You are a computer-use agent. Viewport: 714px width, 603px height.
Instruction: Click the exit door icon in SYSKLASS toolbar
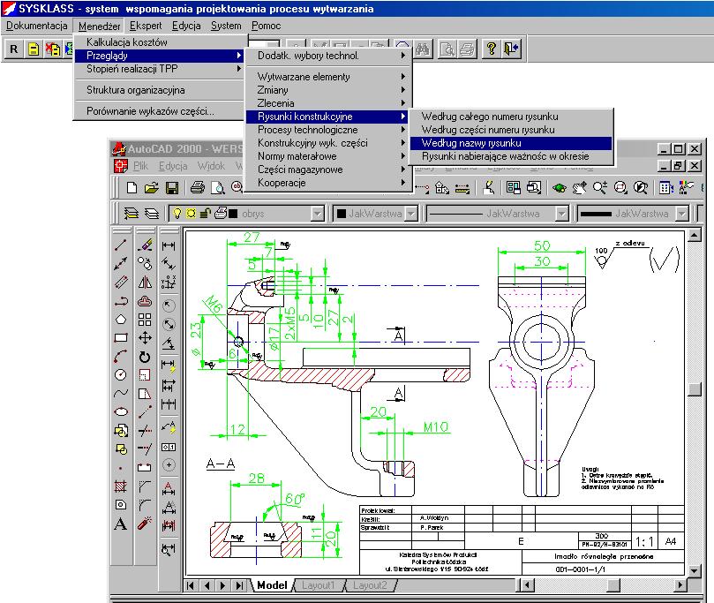coord(511,49)
